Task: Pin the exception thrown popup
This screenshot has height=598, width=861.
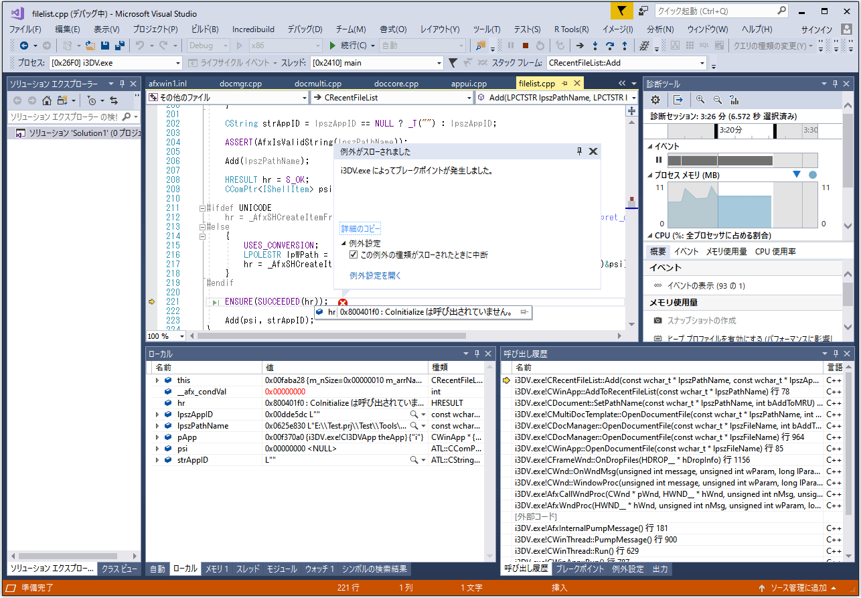Action: coord(580,151)
